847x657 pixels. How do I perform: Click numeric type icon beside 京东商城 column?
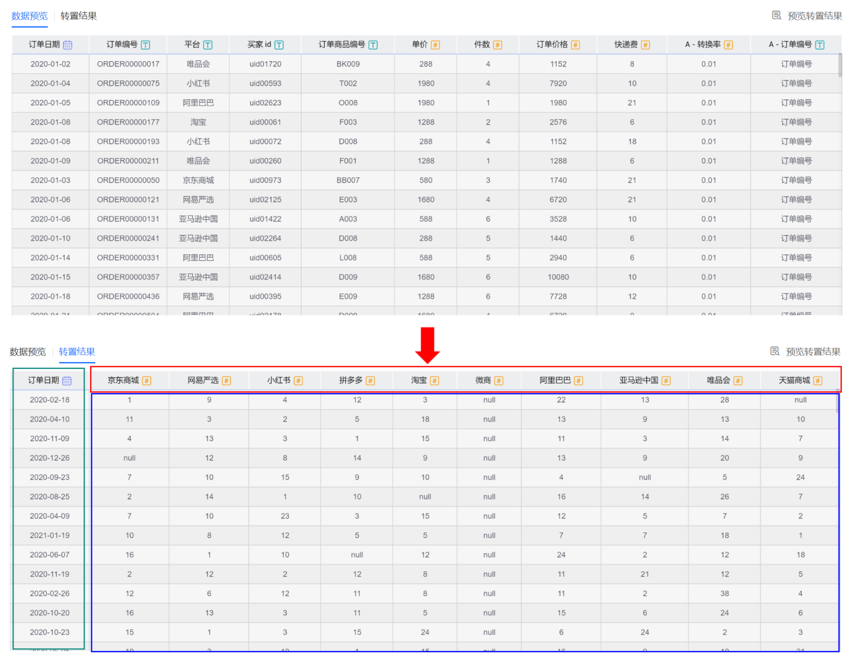click(x=146, y=381)
